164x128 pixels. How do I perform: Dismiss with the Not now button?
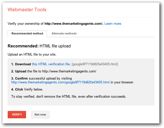click(40, 114)
